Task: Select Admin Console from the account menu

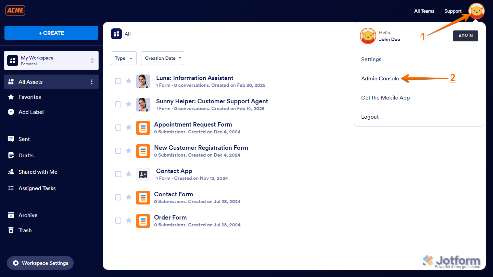Action: pyautogui.click(x=380, y=78)
